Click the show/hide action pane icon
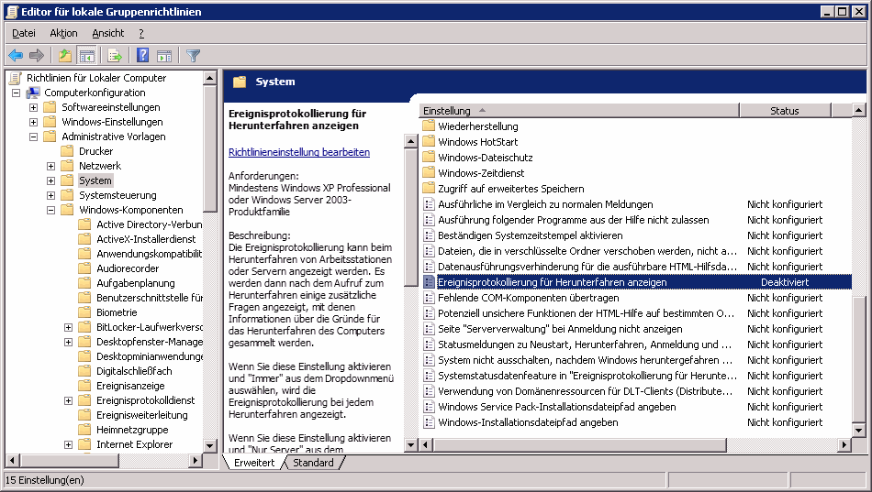The image size is (872, 492). point(165,56)
